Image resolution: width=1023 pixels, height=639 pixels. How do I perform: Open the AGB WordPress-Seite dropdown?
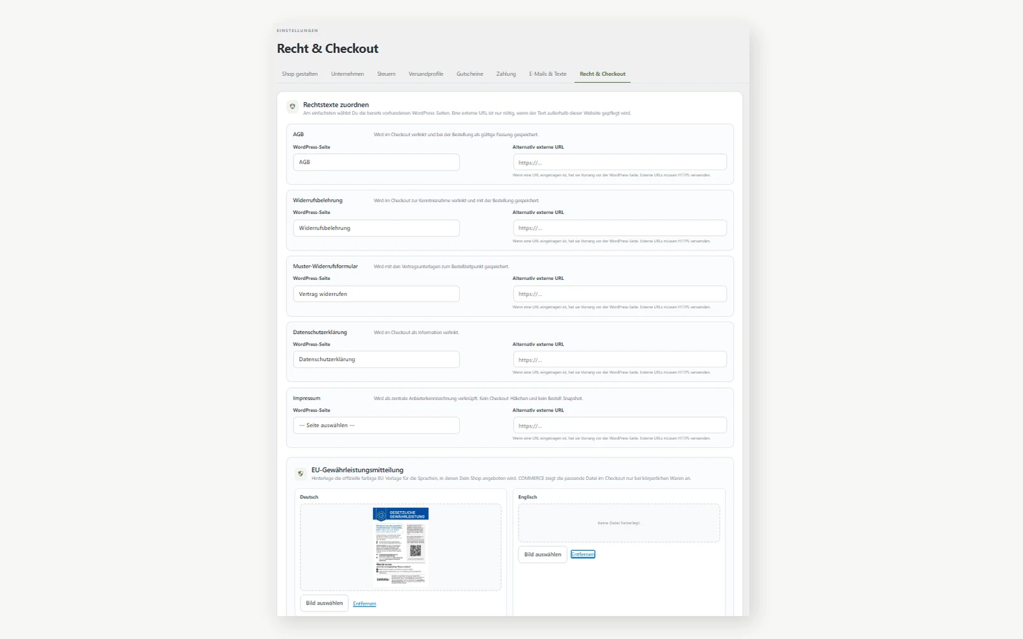click(x=376, y=162)
